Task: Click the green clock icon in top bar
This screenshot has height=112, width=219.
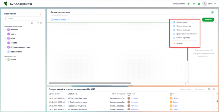Action: coord(188,4)
